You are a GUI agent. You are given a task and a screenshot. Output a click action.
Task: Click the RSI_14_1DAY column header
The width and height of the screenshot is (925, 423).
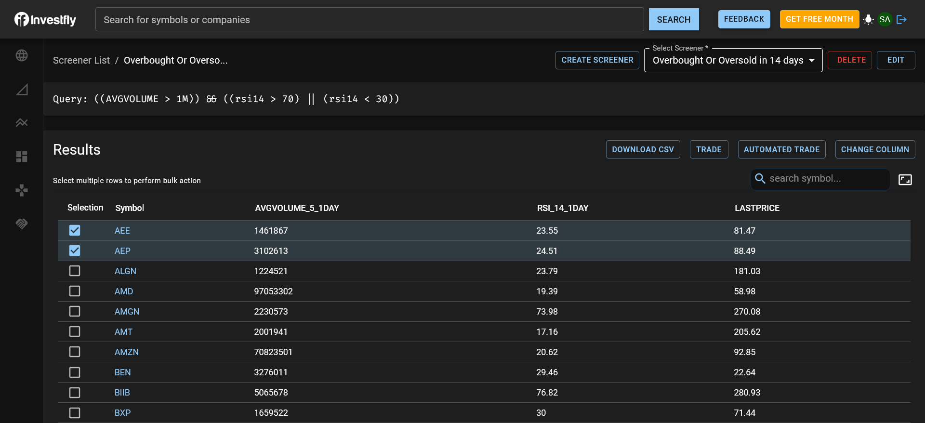(563, 208)
